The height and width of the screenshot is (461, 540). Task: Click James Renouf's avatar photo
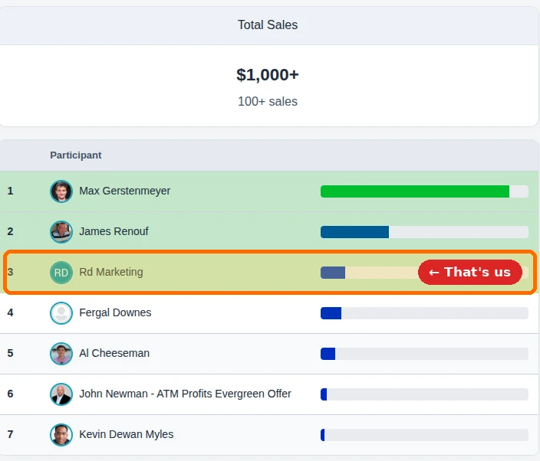pyautogui.click(x=61, y=232)
